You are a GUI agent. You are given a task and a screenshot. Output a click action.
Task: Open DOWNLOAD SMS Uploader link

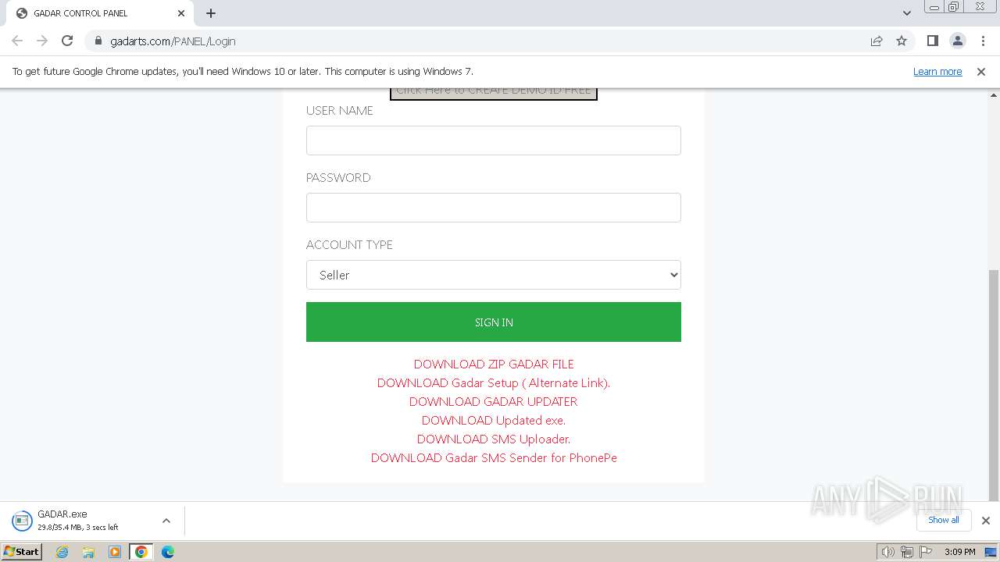494,439
